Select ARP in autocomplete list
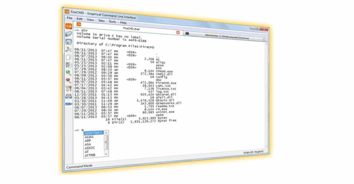Image resolution: width=354 pixels, height=184 pixels. coord(88,141)
